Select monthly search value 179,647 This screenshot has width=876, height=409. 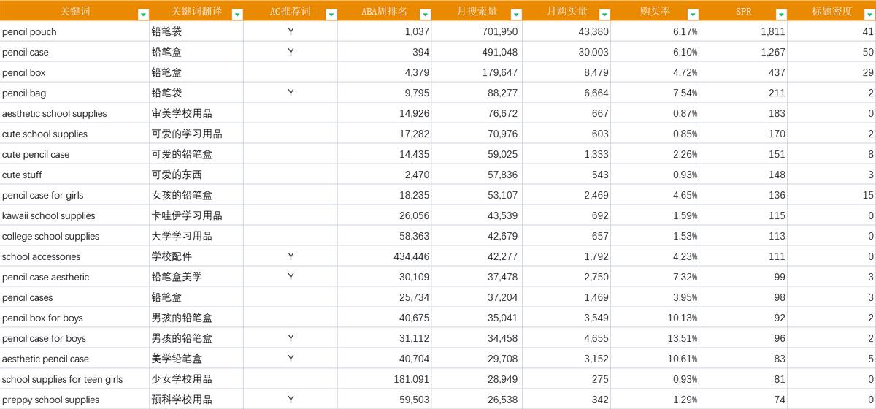coord(477,72)
